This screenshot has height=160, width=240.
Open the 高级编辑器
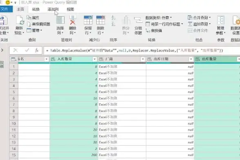(x=38, y=24)
